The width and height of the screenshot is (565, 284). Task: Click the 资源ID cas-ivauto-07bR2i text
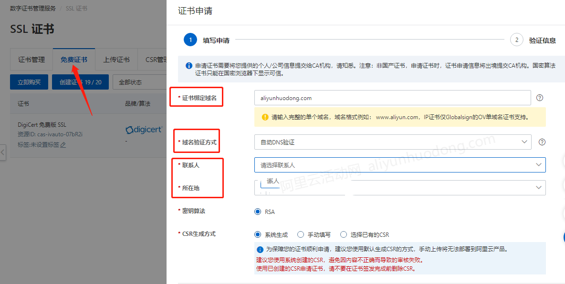(51, 134)
